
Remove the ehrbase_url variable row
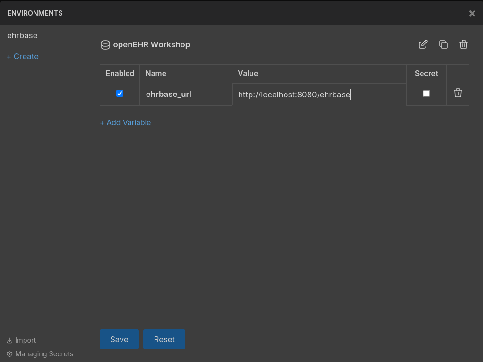(x=457, y=93)
